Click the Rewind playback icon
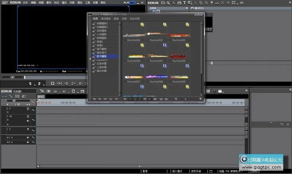 pos(59,84)
